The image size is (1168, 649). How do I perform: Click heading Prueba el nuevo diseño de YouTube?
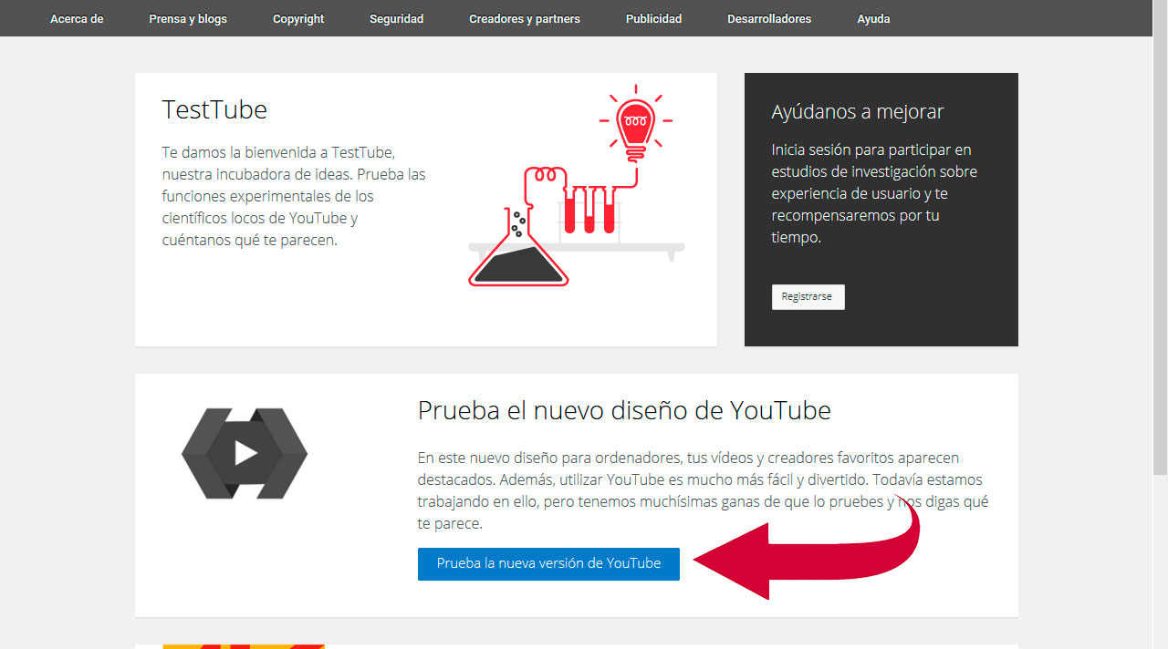[x=624, y=411]
